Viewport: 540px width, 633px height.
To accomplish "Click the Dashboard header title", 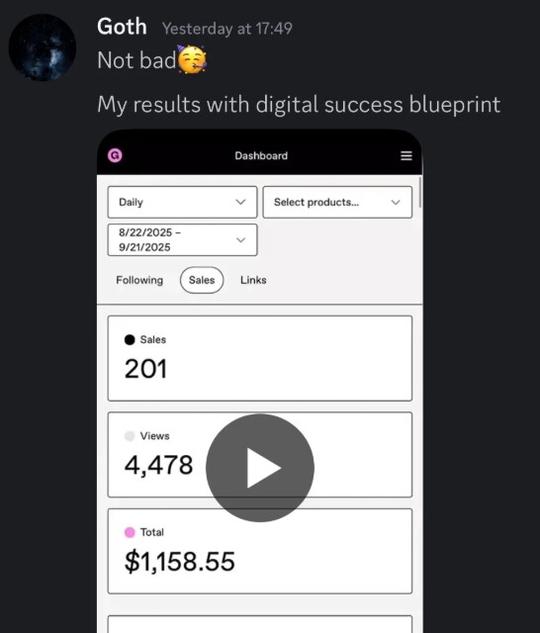I will pyautogui.click(x=261, y=156).
